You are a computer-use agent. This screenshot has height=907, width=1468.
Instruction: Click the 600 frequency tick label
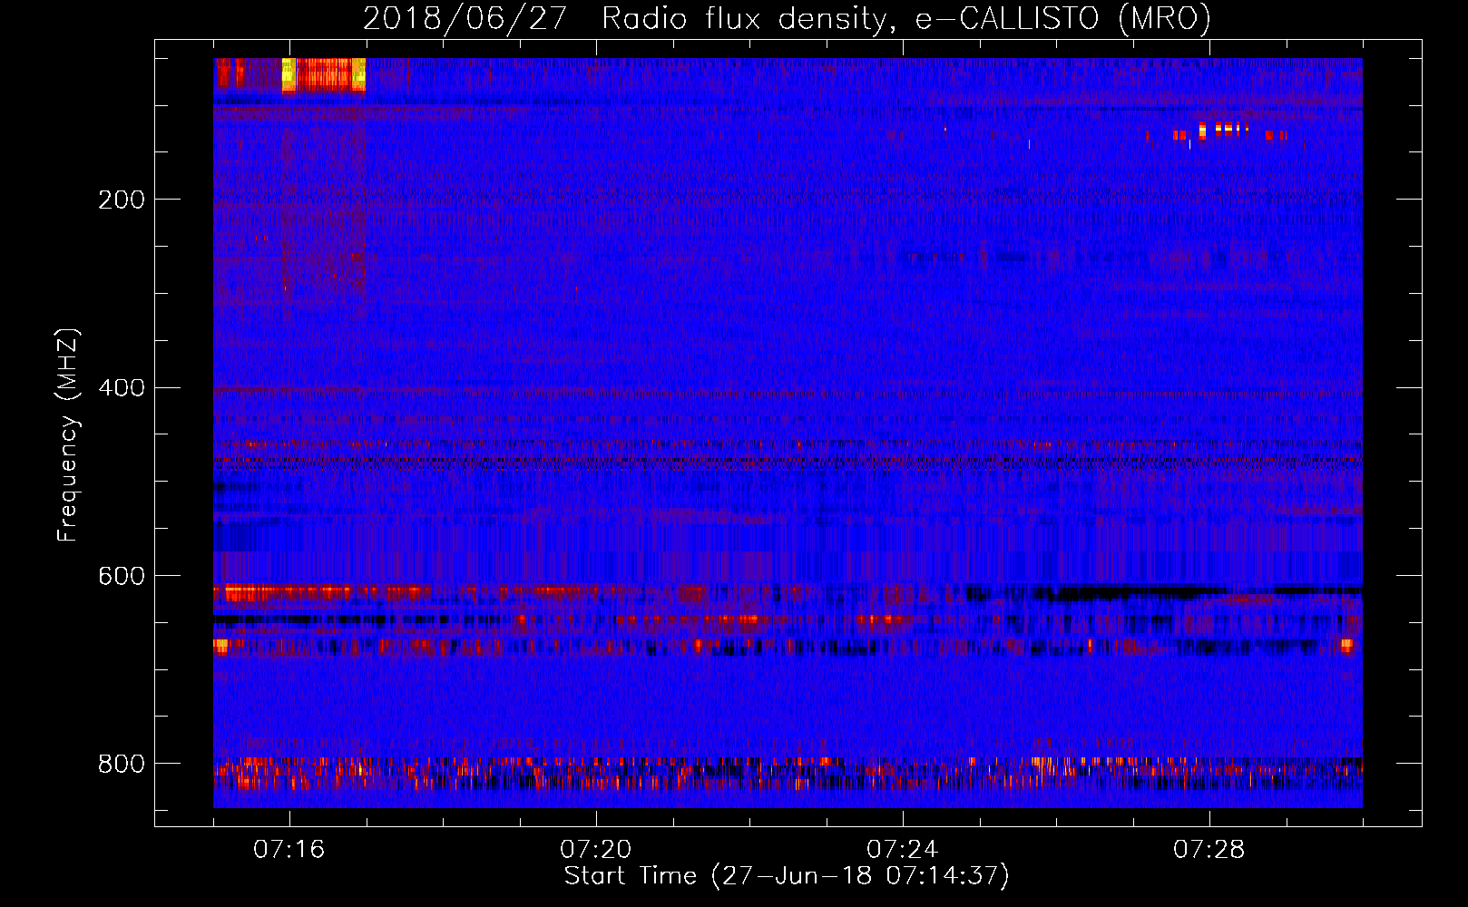[122, 577]
